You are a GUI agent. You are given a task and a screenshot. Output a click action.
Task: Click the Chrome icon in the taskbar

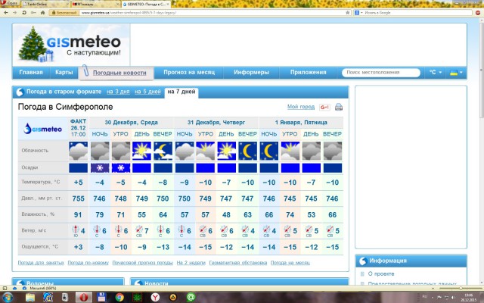point(119,297)
